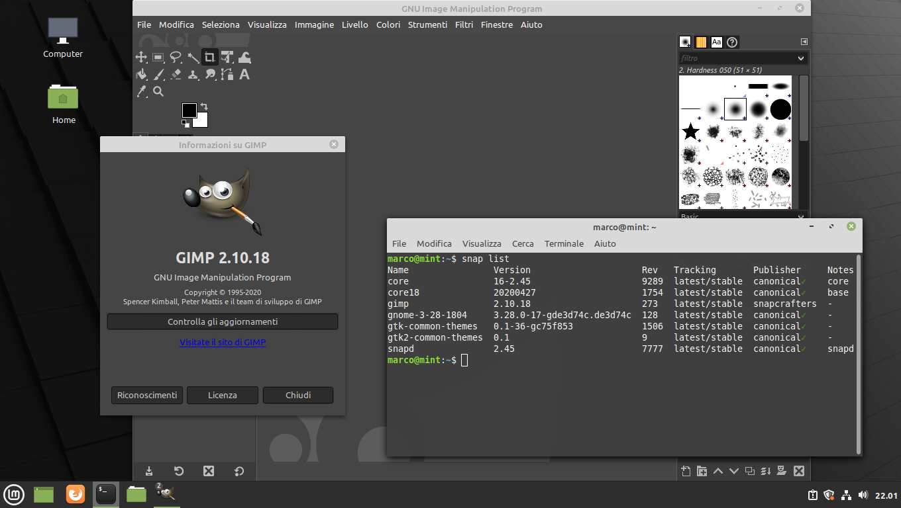Screen dimensions: 901x508
Task: Switch to the Patterns tab
Action: click(701, 42)
